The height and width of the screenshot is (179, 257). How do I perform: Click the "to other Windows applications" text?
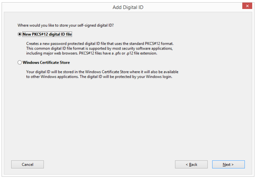51,77
